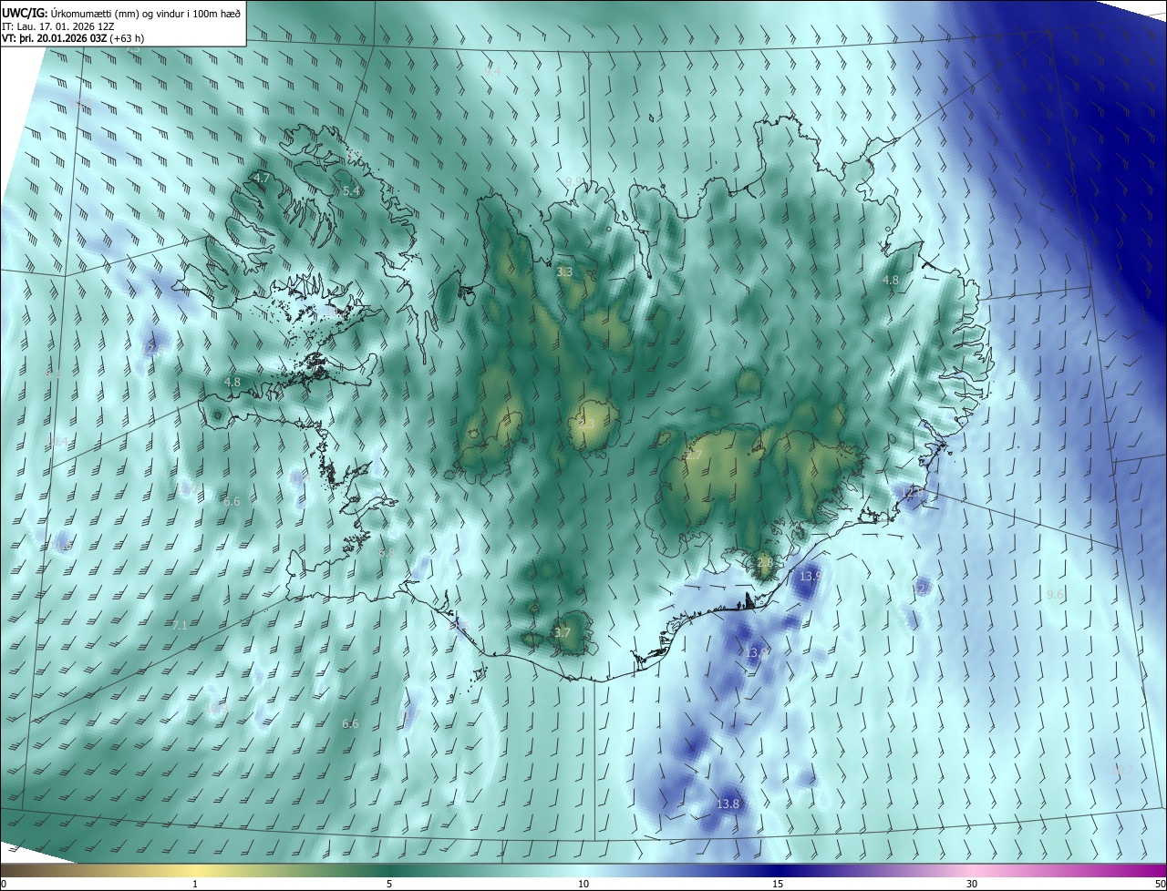
Task: Click the '15' tick label on the color scale
Action: [778, 885]
